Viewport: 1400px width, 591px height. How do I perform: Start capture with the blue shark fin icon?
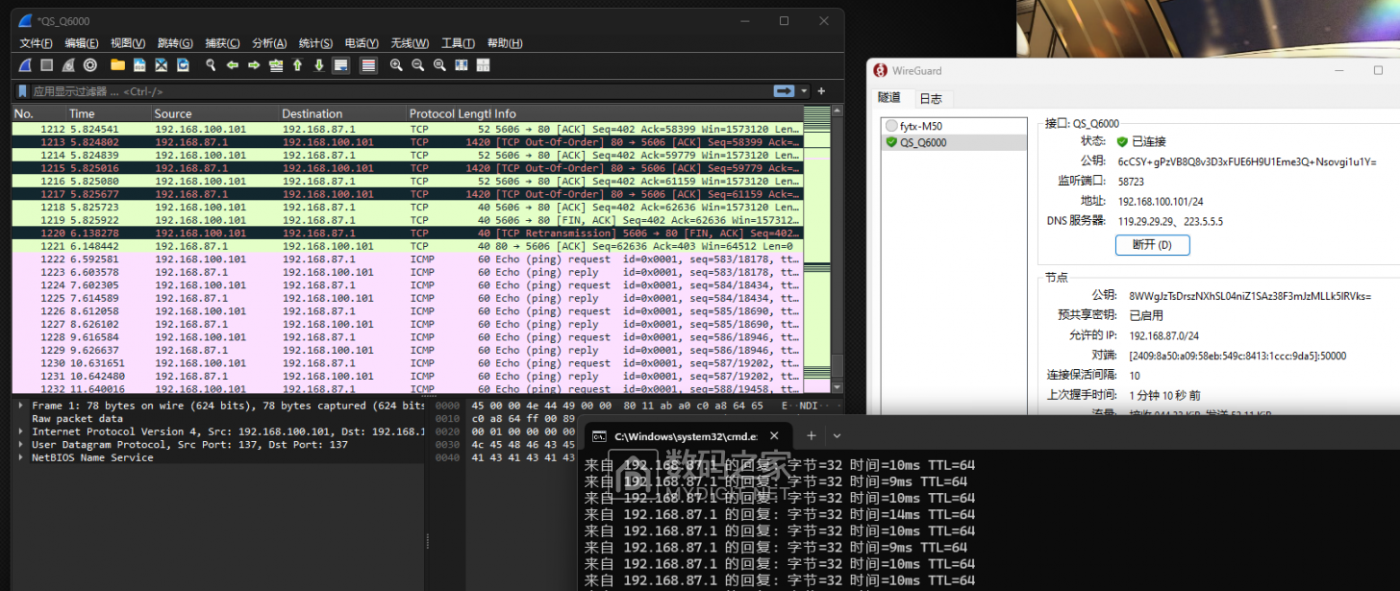(x=26, y=65)
